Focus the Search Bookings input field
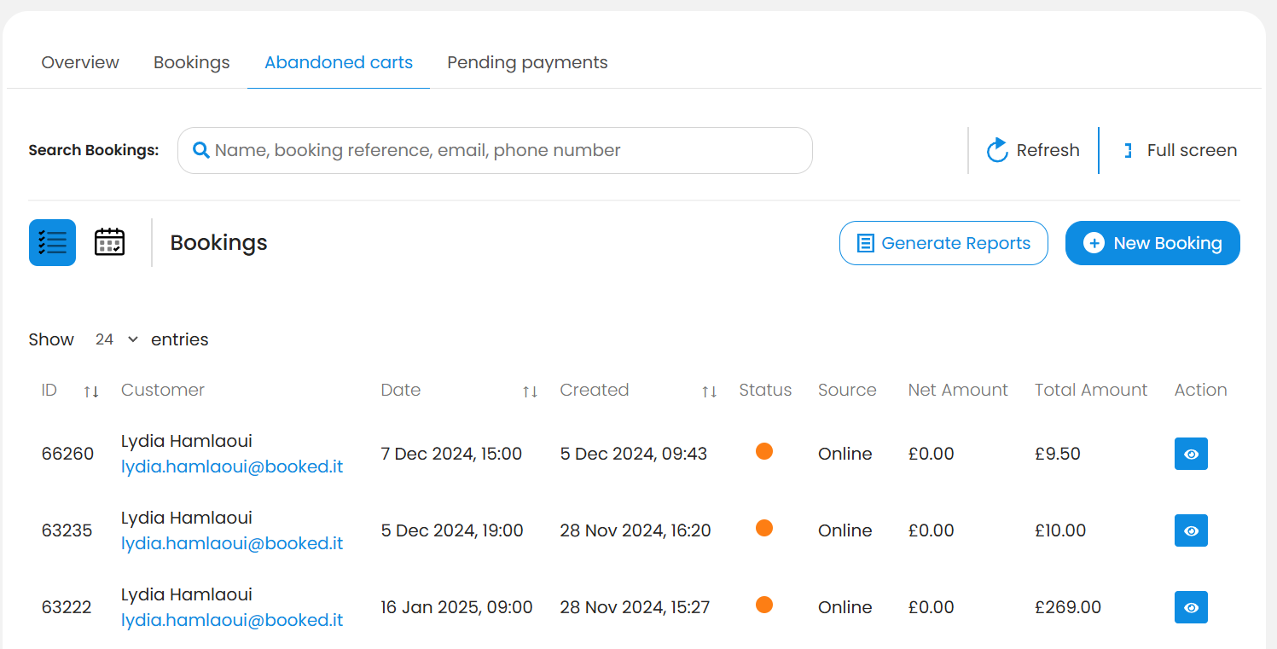 (503, 151)
